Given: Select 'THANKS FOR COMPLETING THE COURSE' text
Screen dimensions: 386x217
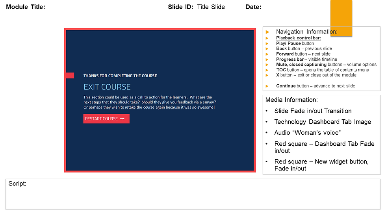Looking at the screenshot, I should coord(120,76).
